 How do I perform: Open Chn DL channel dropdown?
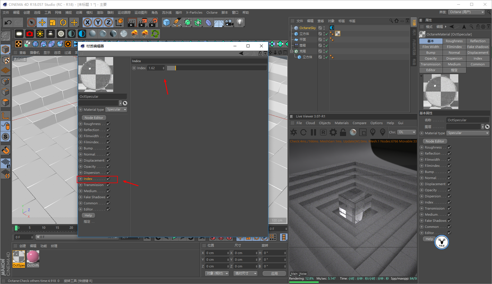pos(407,132)
